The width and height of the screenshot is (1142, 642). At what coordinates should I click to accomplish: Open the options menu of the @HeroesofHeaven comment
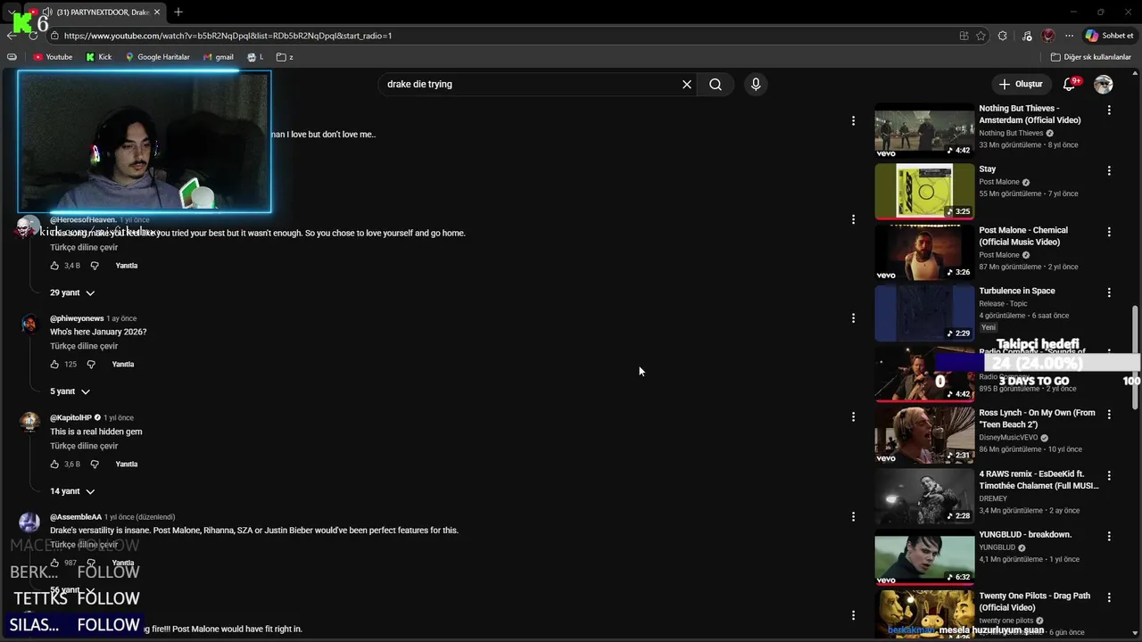click(x=853, y=219)
